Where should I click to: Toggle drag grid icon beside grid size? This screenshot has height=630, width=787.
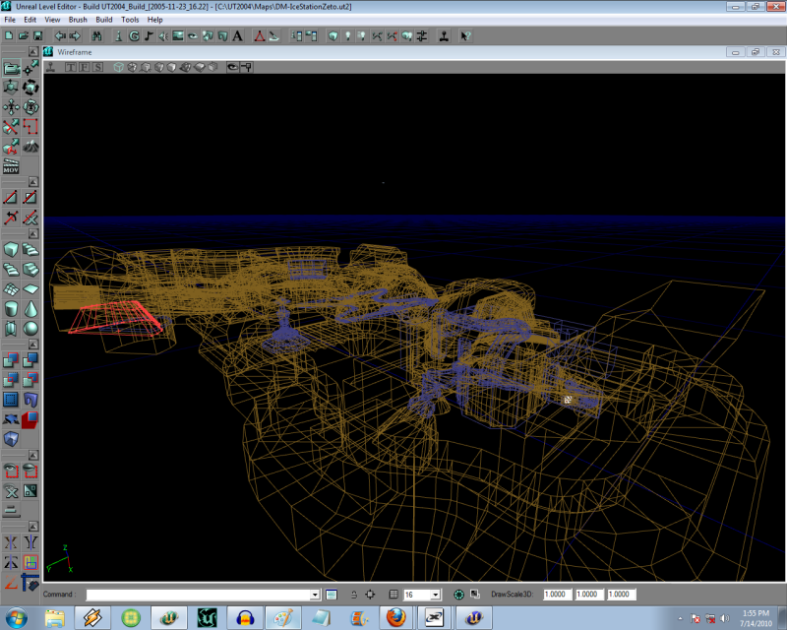tap(393, 595)
